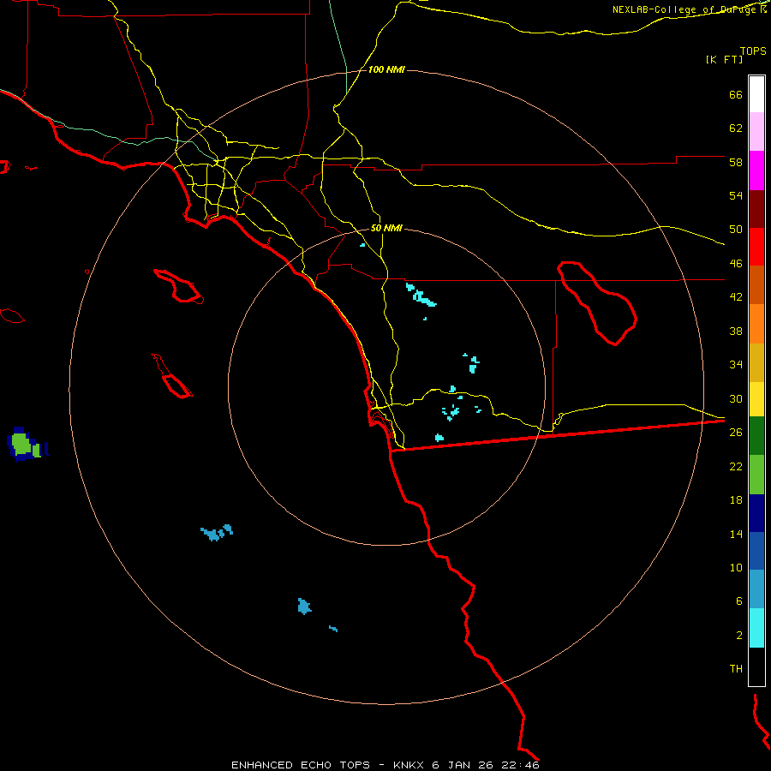The image size is (771, 771).
Task: Click the '62' legend value
Action: (x=736, y=128)
